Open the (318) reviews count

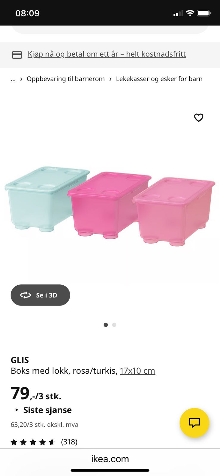tap(69, 442)
